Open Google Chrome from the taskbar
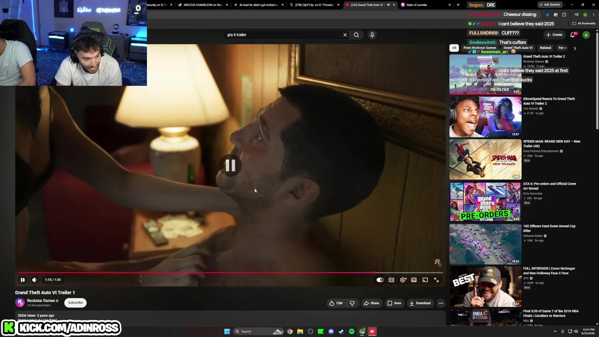The image size is (599, 337). click(x=290, y=331)
